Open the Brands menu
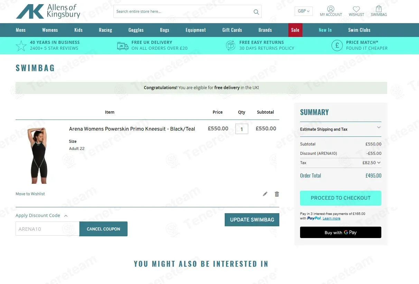 (265, 30)
